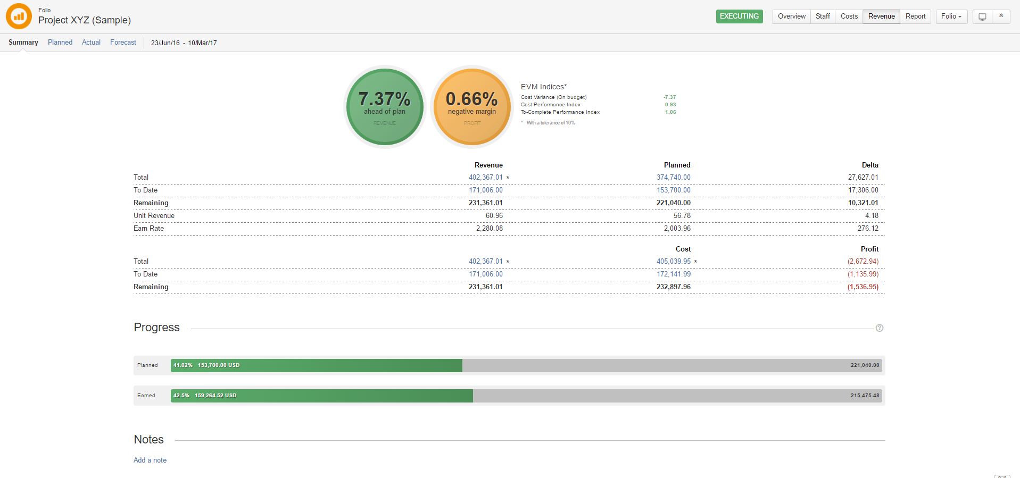Click the EXECUTING status badge
The height and width of the screenshot is (478, 1020).
click(x=739, y=16)
